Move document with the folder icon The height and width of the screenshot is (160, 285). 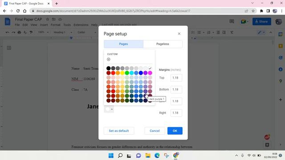54,19
